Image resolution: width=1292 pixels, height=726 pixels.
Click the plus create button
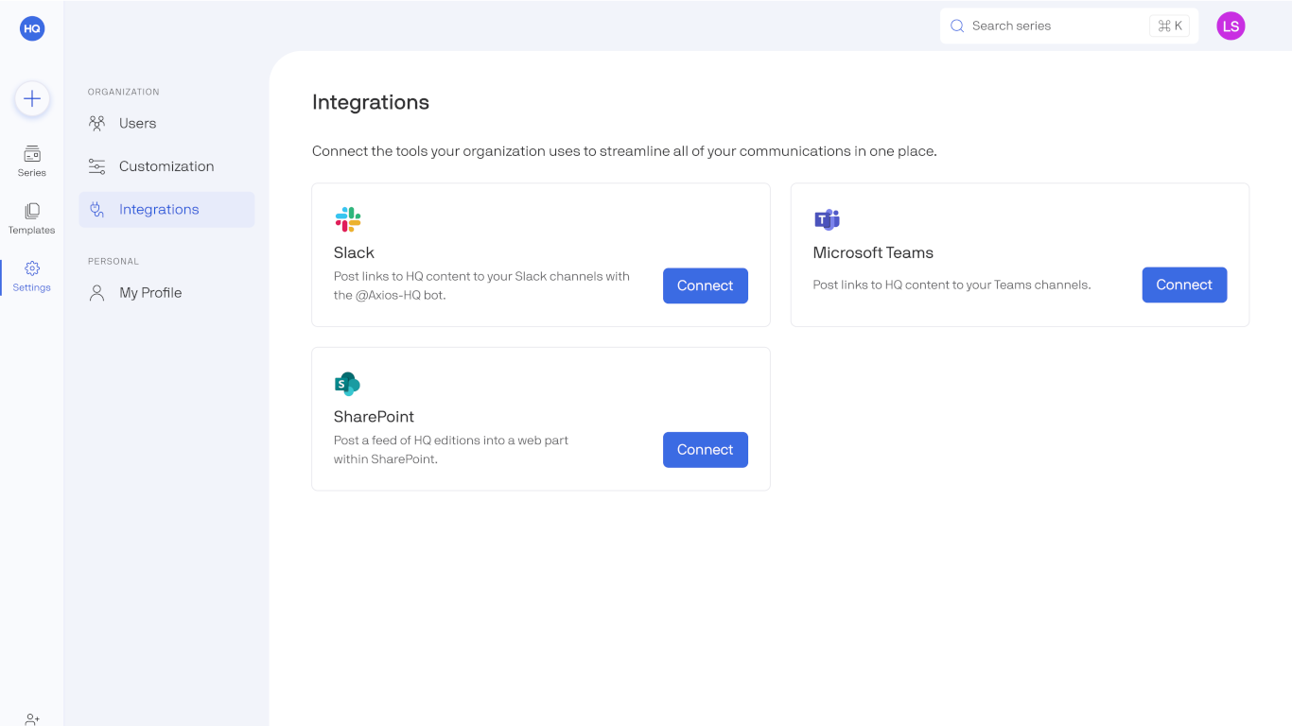pos(32,98)
